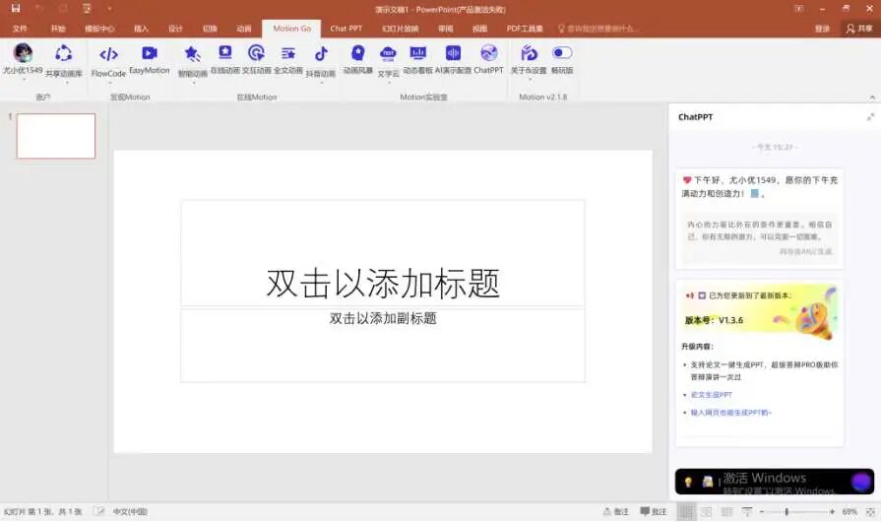Open the 关于&设置 about and settings icon
881x522 pixels.
pyautogui.click(x=529, y=53)
